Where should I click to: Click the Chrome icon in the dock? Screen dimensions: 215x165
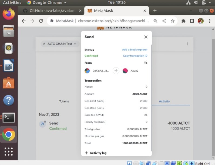[9, 135]
